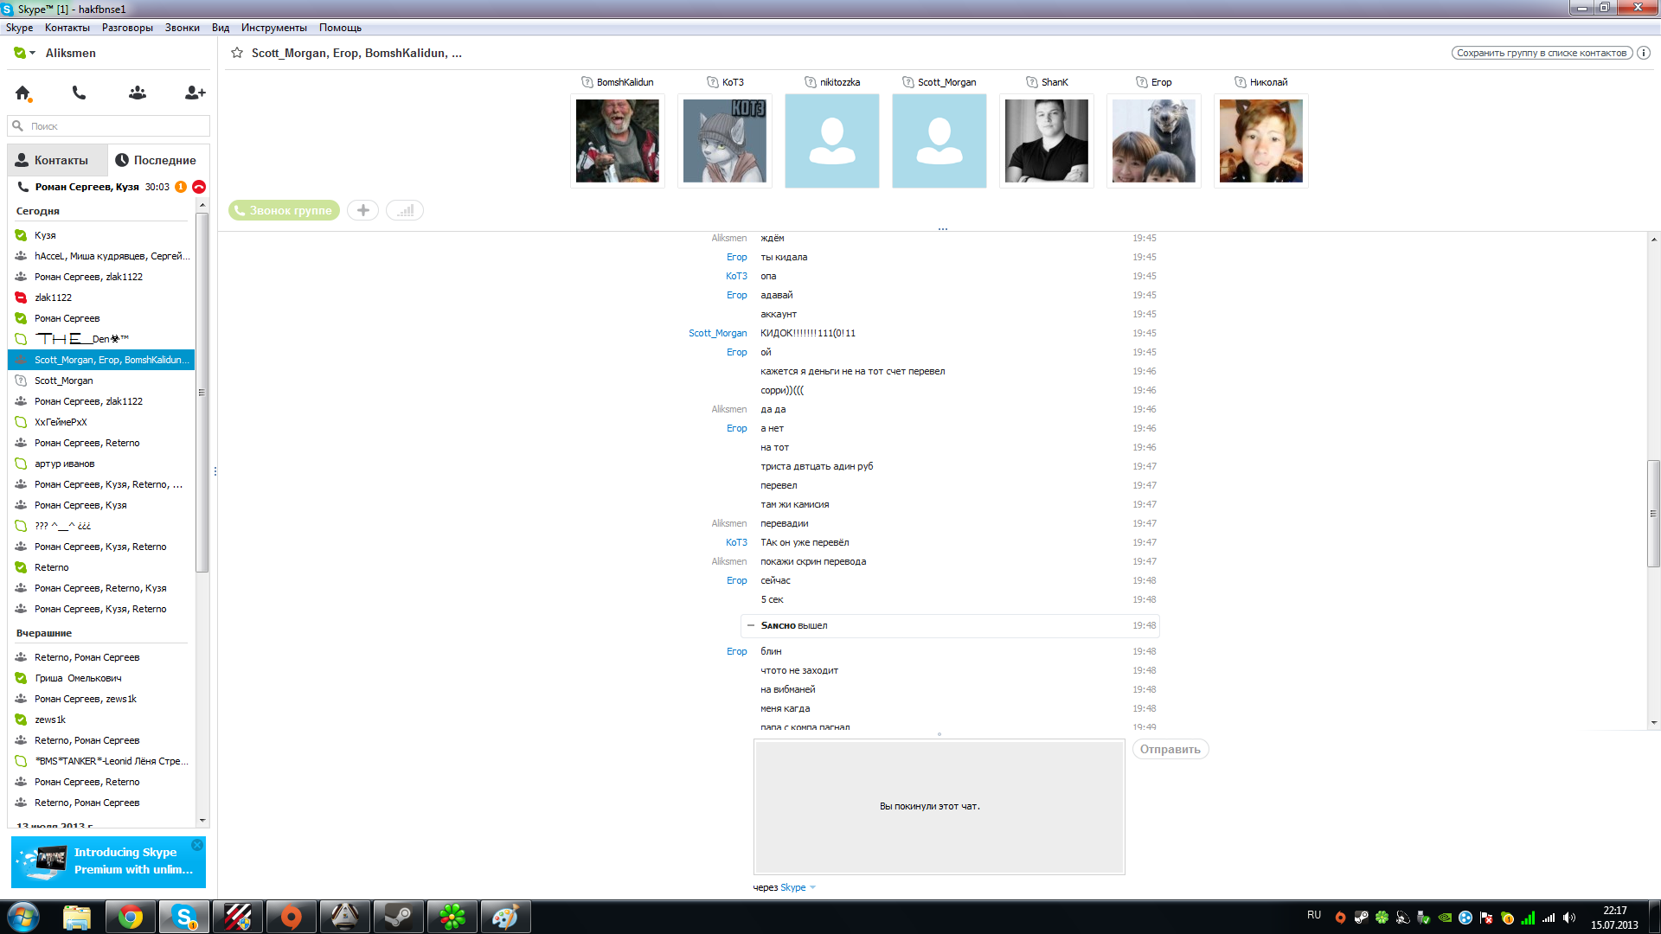This screenshot has width=1661, height=934.
Task: Open the Skype menu
Action: click(19, 28)
